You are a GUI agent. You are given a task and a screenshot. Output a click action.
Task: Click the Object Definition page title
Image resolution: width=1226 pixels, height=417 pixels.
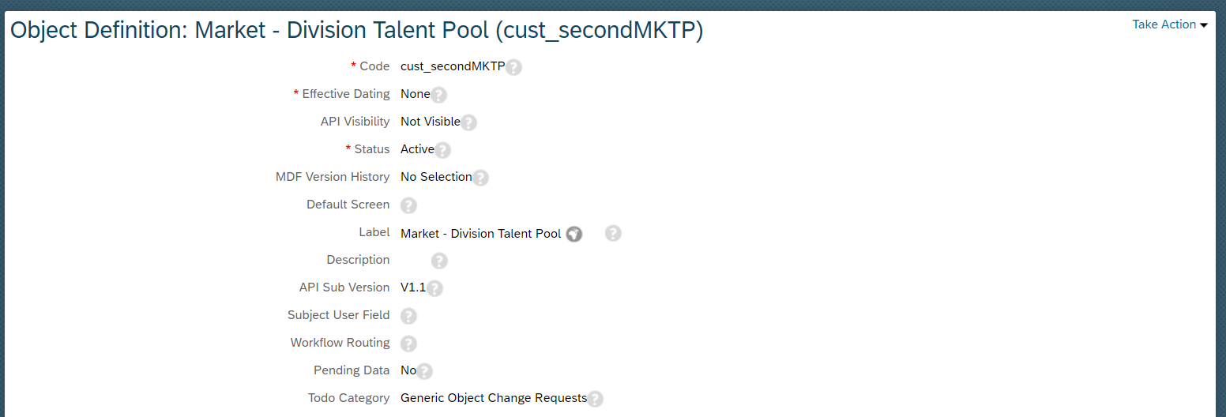point(356,30)
